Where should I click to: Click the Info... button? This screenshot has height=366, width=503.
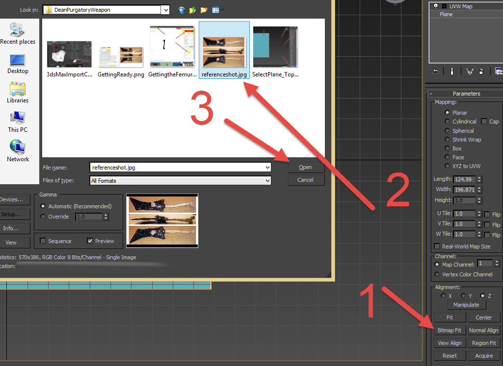pos(14,228)
